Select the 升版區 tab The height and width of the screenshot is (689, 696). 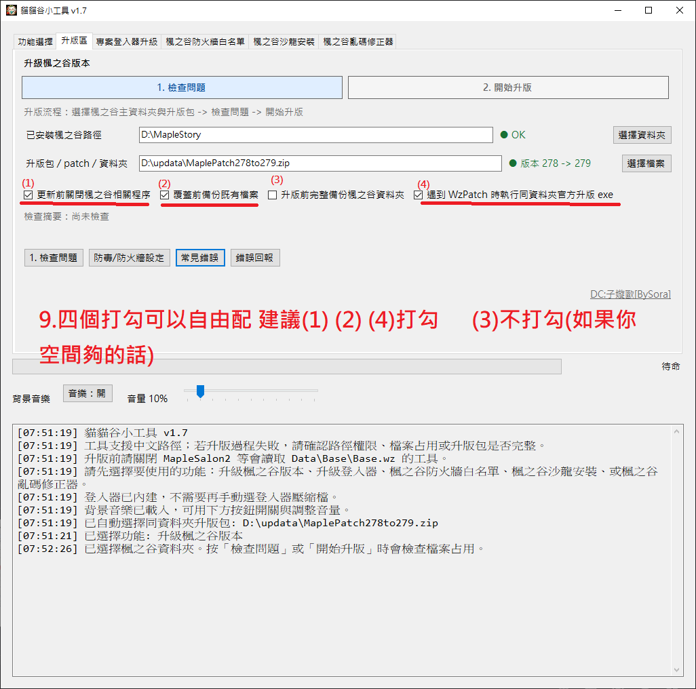click(74, 41)
